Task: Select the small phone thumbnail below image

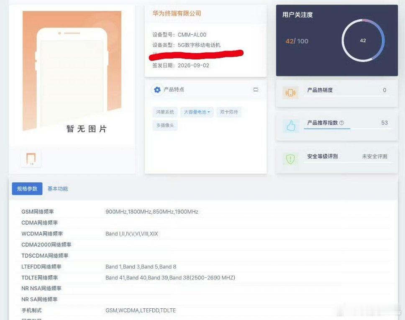Action: (31, 159)
